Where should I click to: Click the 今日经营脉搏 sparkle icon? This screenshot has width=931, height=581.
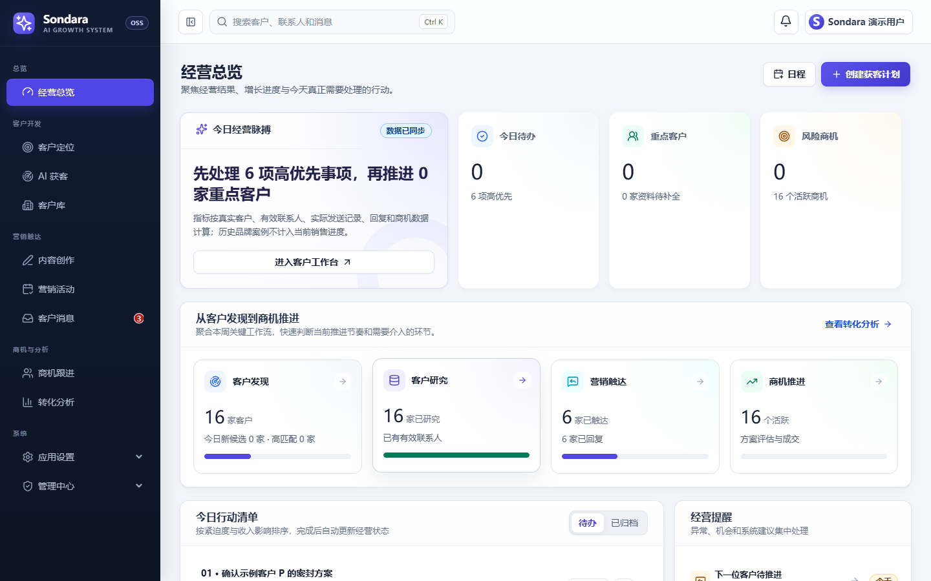[x=202, y=129]
